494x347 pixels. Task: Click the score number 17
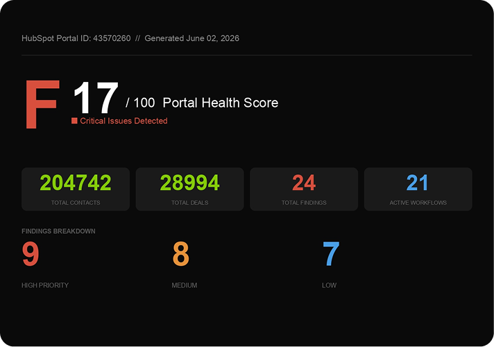point(96,98)
